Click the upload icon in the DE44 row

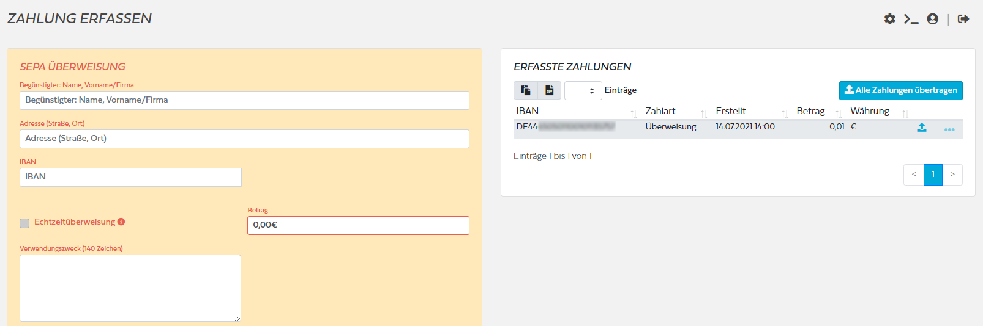[x=922, y=128]
